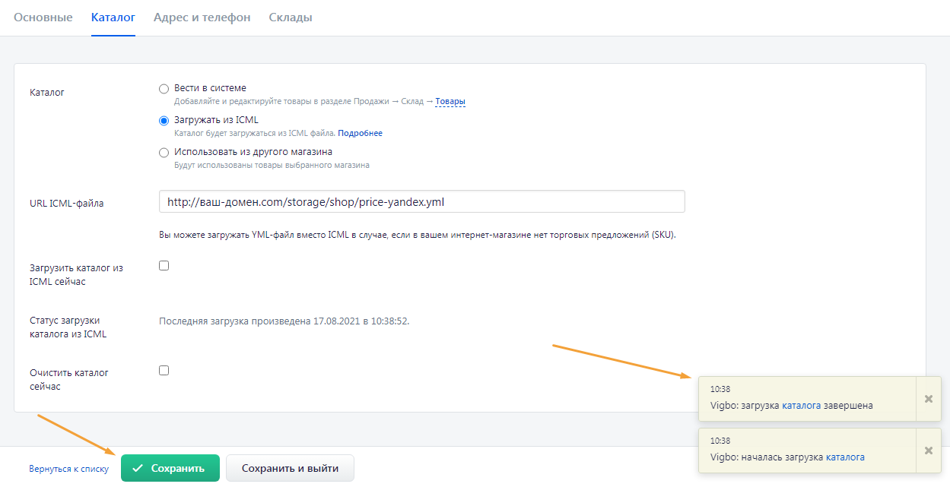Open the 'Подробнее' link about ICML
Screen dimensions: 950x487
361,134
